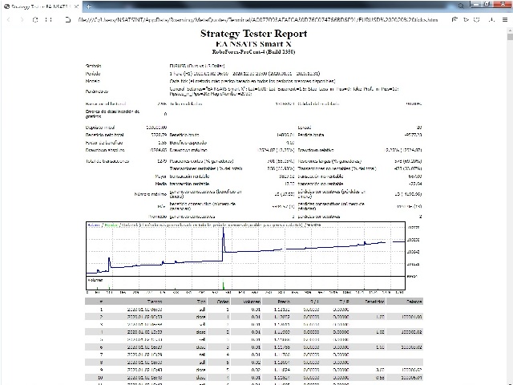Click the Beneficio neto total label
The height and width of the screenshot is (385, 513).
[104, 135]
